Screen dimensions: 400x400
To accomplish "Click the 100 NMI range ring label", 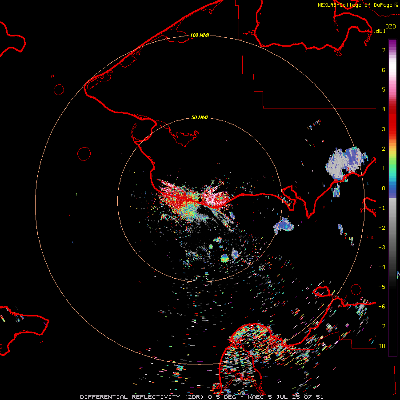I will tap(200, 35).
